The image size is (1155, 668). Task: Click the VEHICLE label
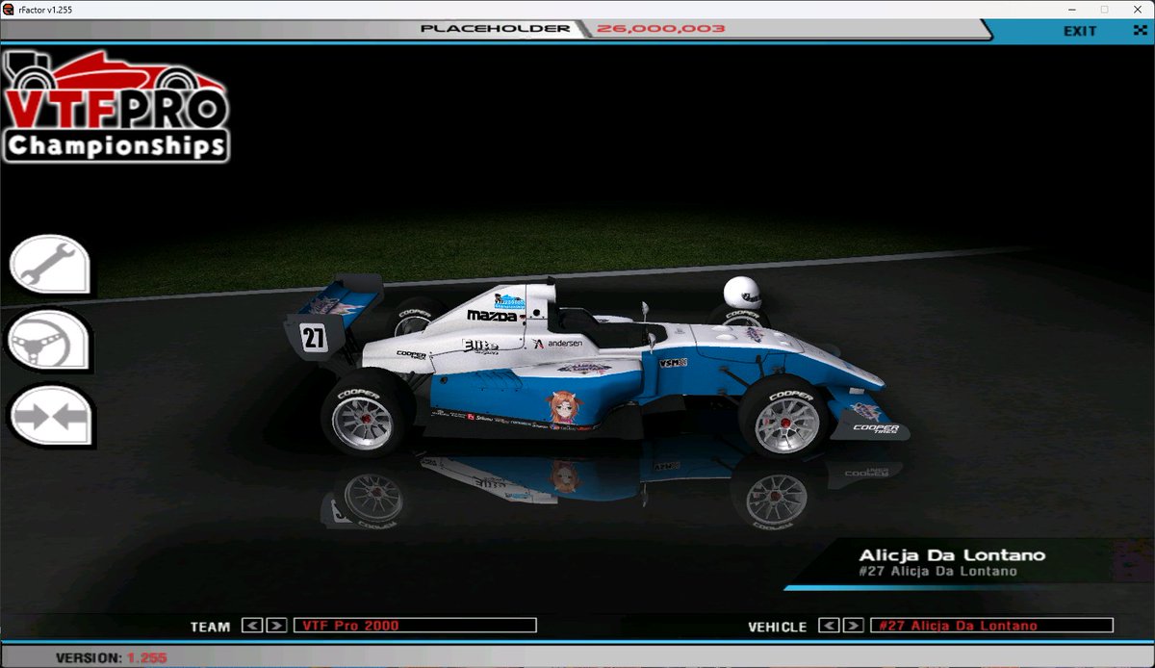pyautogui.click(x=778, y=627)
